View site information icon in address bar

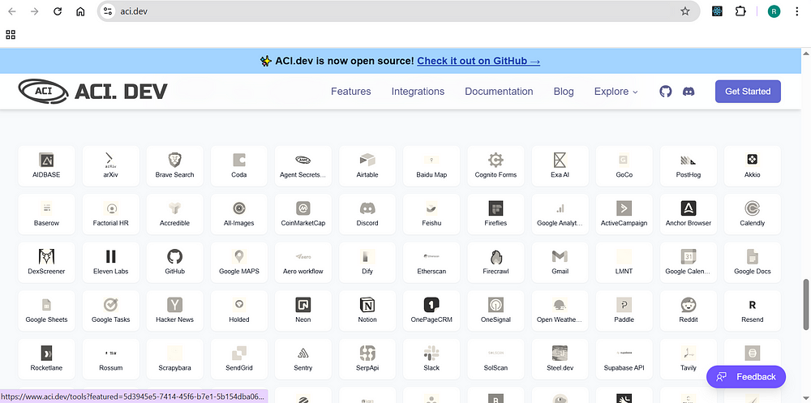click(x=108, y=11)
